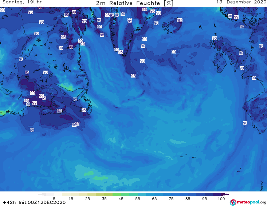This screenshot has height=206, width=267.
Task: Click the colorbar label '15'
Action: 71,199
